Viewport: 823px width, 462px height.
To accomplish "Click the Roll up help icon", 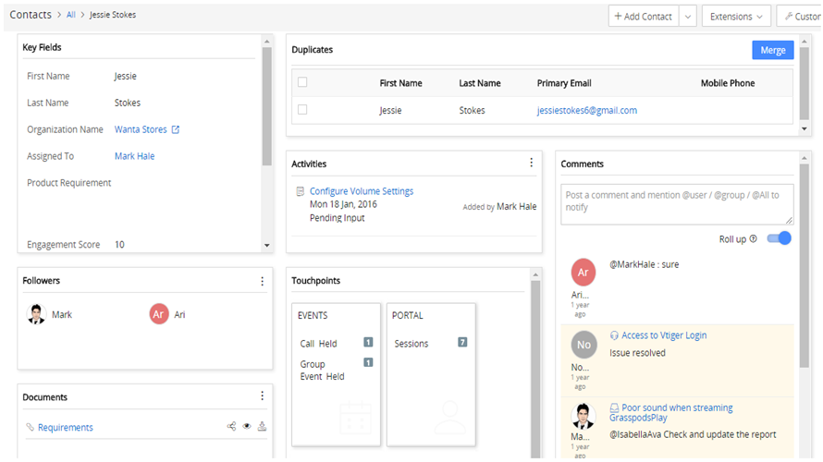I will (x=753, y=238).
